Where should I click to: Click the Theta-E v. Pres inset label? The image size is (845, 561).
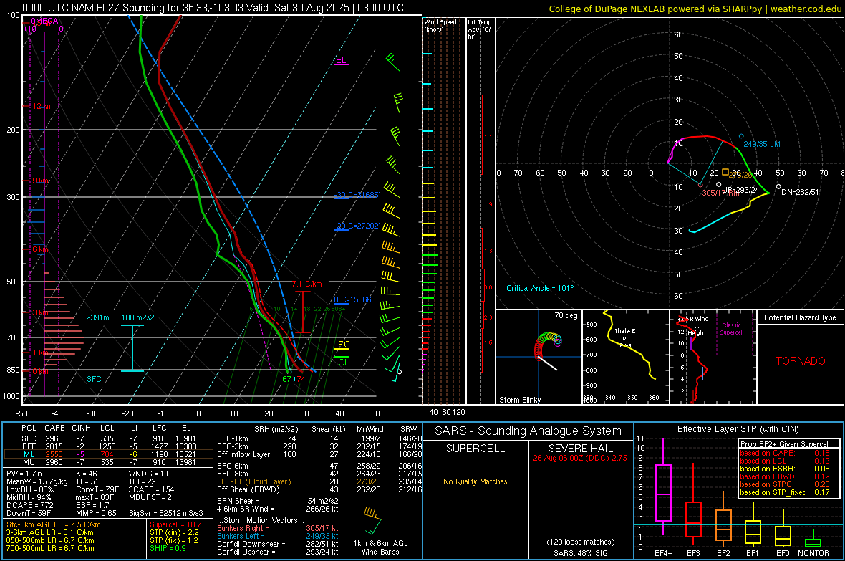tap(625, 337)
